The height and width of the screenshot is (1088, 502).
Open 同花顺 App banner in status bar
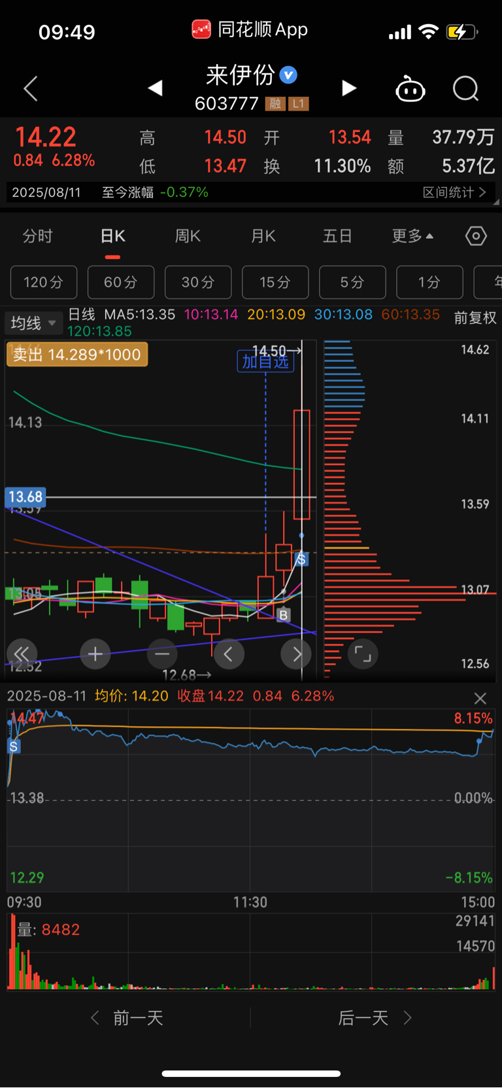(x=250, y=30)
